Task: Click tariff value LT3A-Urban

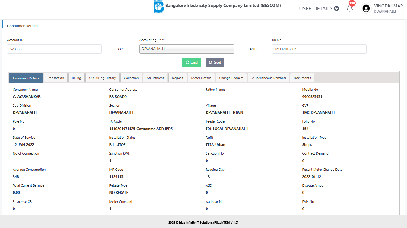Action: point(216,145)
